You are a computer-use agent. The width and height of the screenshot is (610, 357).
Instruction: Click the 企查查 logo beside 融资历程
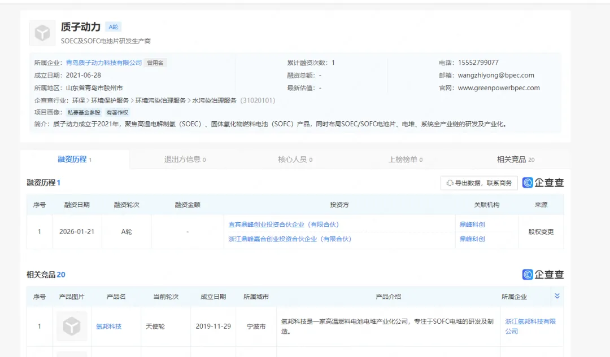(543, 183)
